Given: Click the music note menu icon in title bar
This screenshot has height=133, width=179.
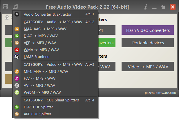Looking at the screenshot, I should tap(15, 7).
